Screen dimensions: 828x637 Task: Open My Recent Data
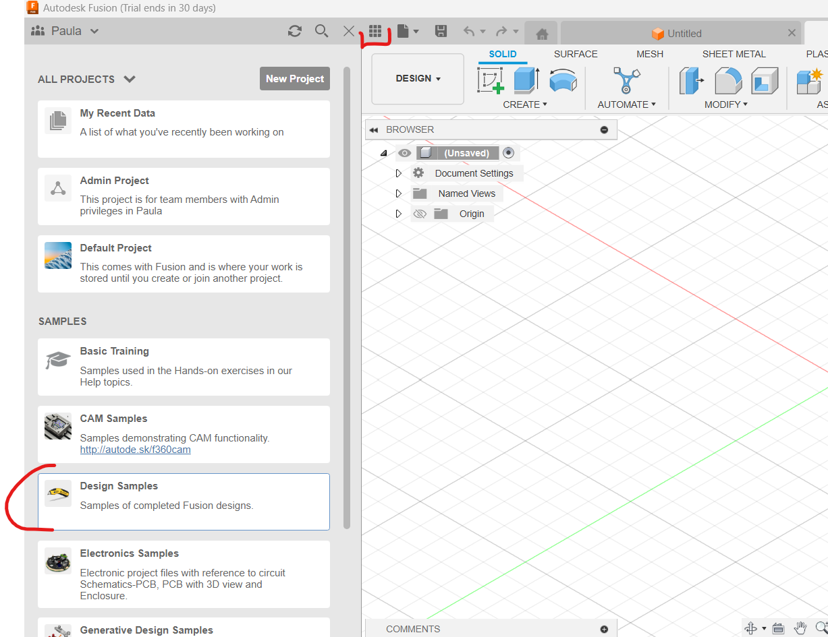[184, 129]
